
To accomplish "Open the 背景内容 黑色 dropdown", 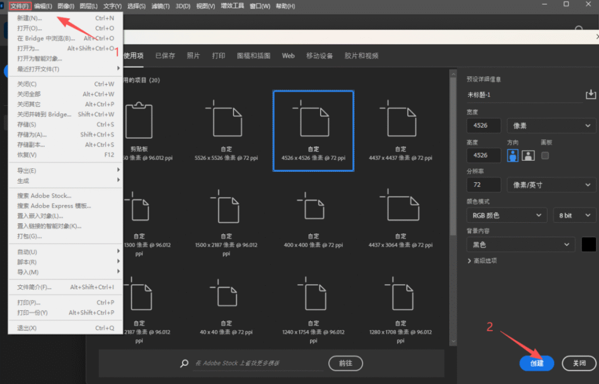I will (521, 244).
